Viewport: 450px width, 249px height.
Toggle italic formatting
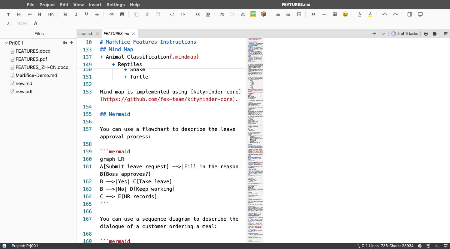[x=76, y=14]
